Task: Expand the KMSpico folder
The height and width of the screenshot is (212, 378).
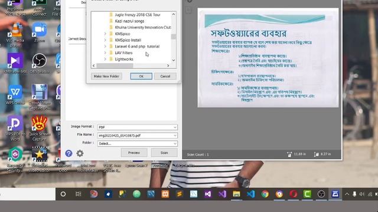Action: tap(105, 34)
